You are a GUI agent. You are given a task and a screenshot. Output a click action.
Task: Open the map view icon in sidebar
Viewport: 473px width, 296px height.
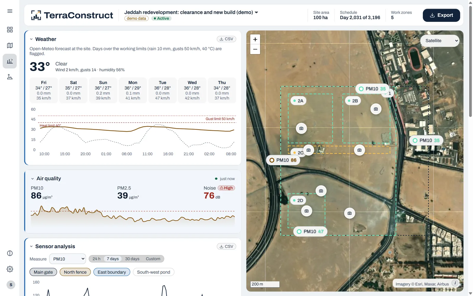click(x=10, y=45)
